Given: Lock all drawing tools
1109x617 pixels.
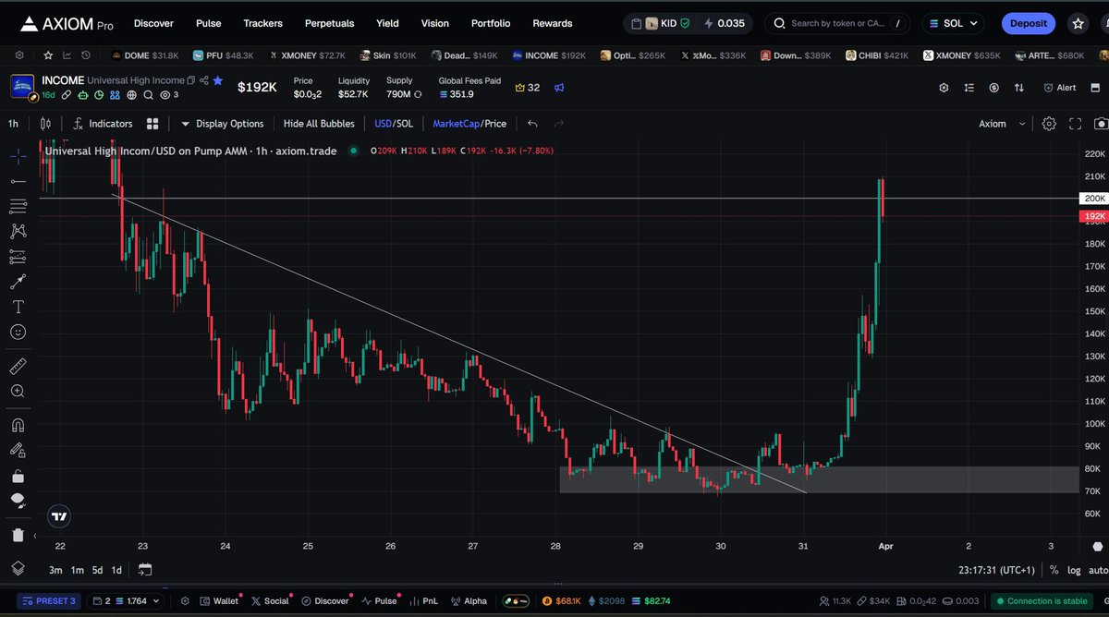Looking at the screenshot, I should [x=18, y=477].
